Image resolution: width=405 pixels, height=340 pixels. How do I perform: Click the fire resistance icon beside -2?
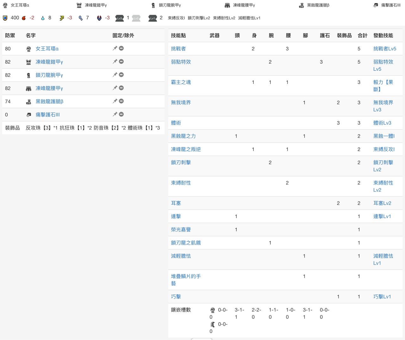pos(24,18)
